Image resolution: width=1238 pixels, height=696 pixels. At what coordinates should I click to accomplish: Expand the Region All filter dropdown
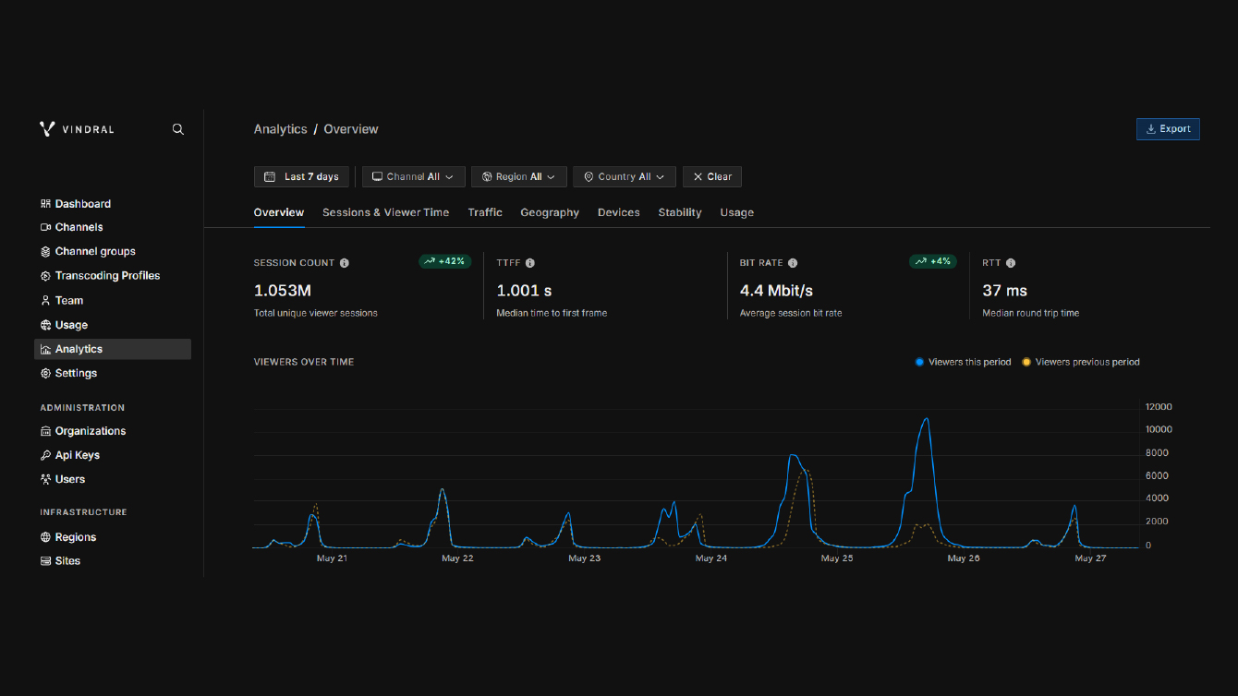click(518, 176)
